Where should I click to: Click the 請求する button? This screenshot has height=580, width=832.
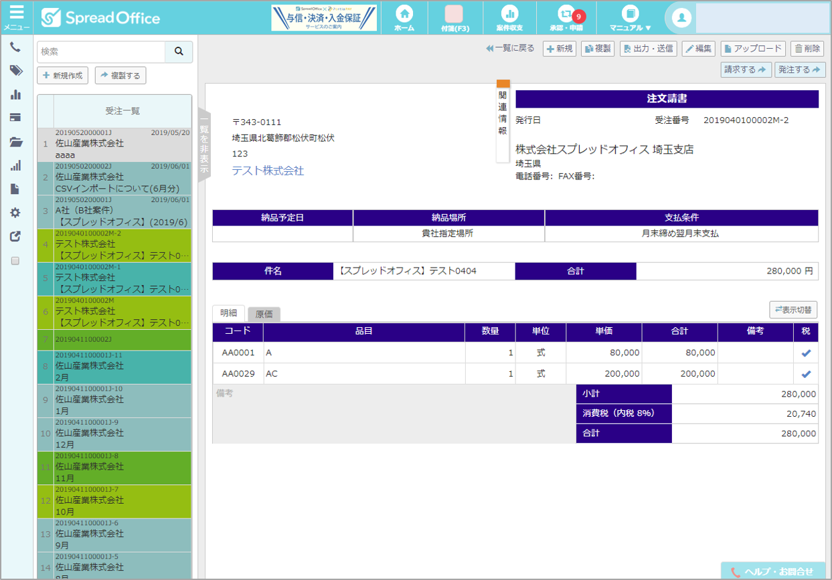click(746, 70)
